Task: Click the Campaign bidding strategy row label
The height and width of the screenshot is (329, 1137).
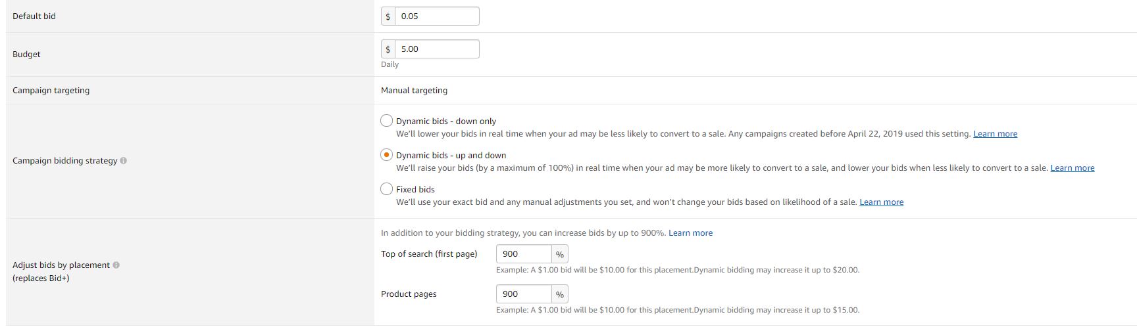Action: (x=64, y=161)
